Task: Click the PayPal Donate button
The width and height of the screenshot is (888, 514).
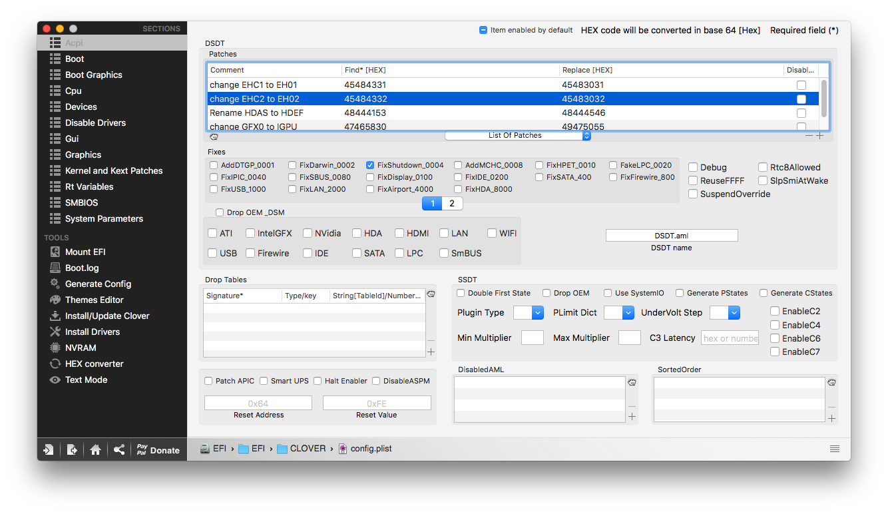Action: tap(158, 449)
